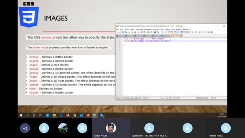Click the taskbar clock and date
245x138 pixels.
click(222, 115)
